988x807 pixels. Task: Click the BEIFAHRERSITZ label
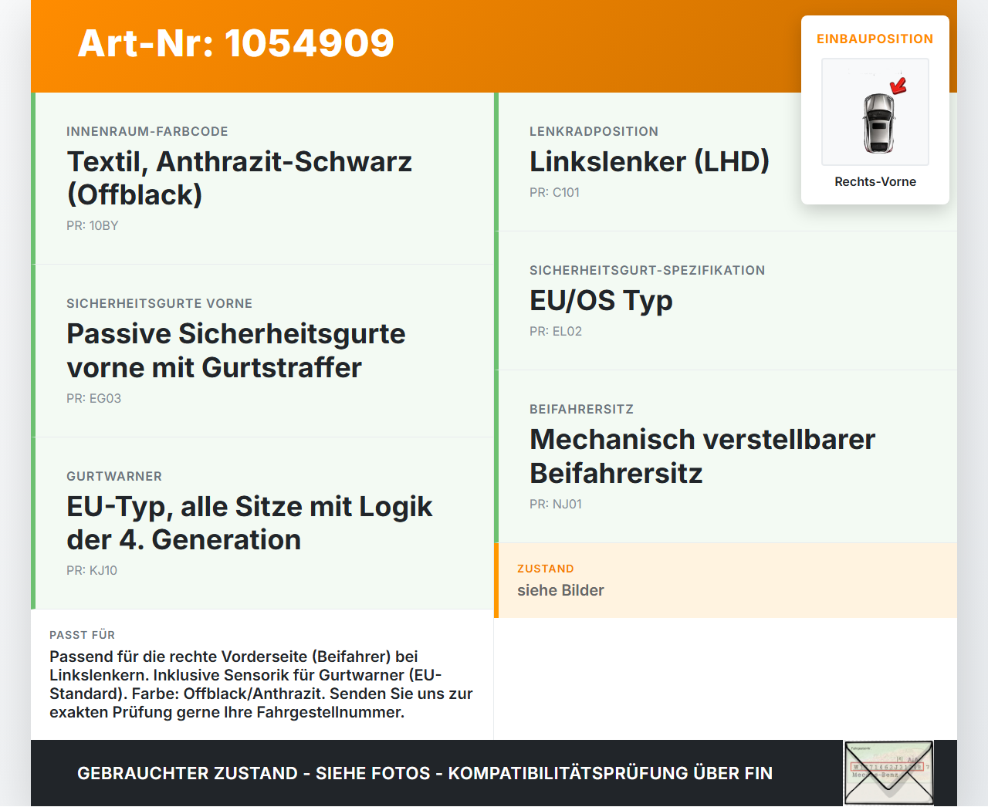pyautogui.click(x=582, y=409)
